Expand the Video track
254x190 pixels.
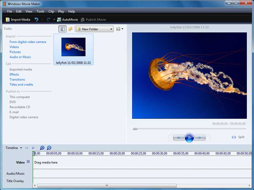click(x=28, y=161)
